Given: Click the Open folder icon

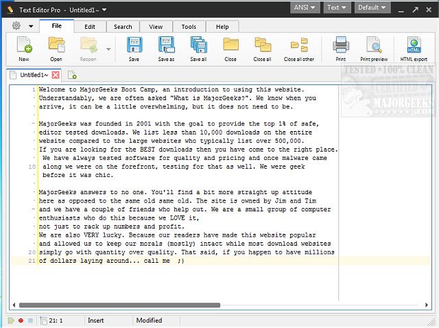Looking at the screenshot, I should point(56,49).
